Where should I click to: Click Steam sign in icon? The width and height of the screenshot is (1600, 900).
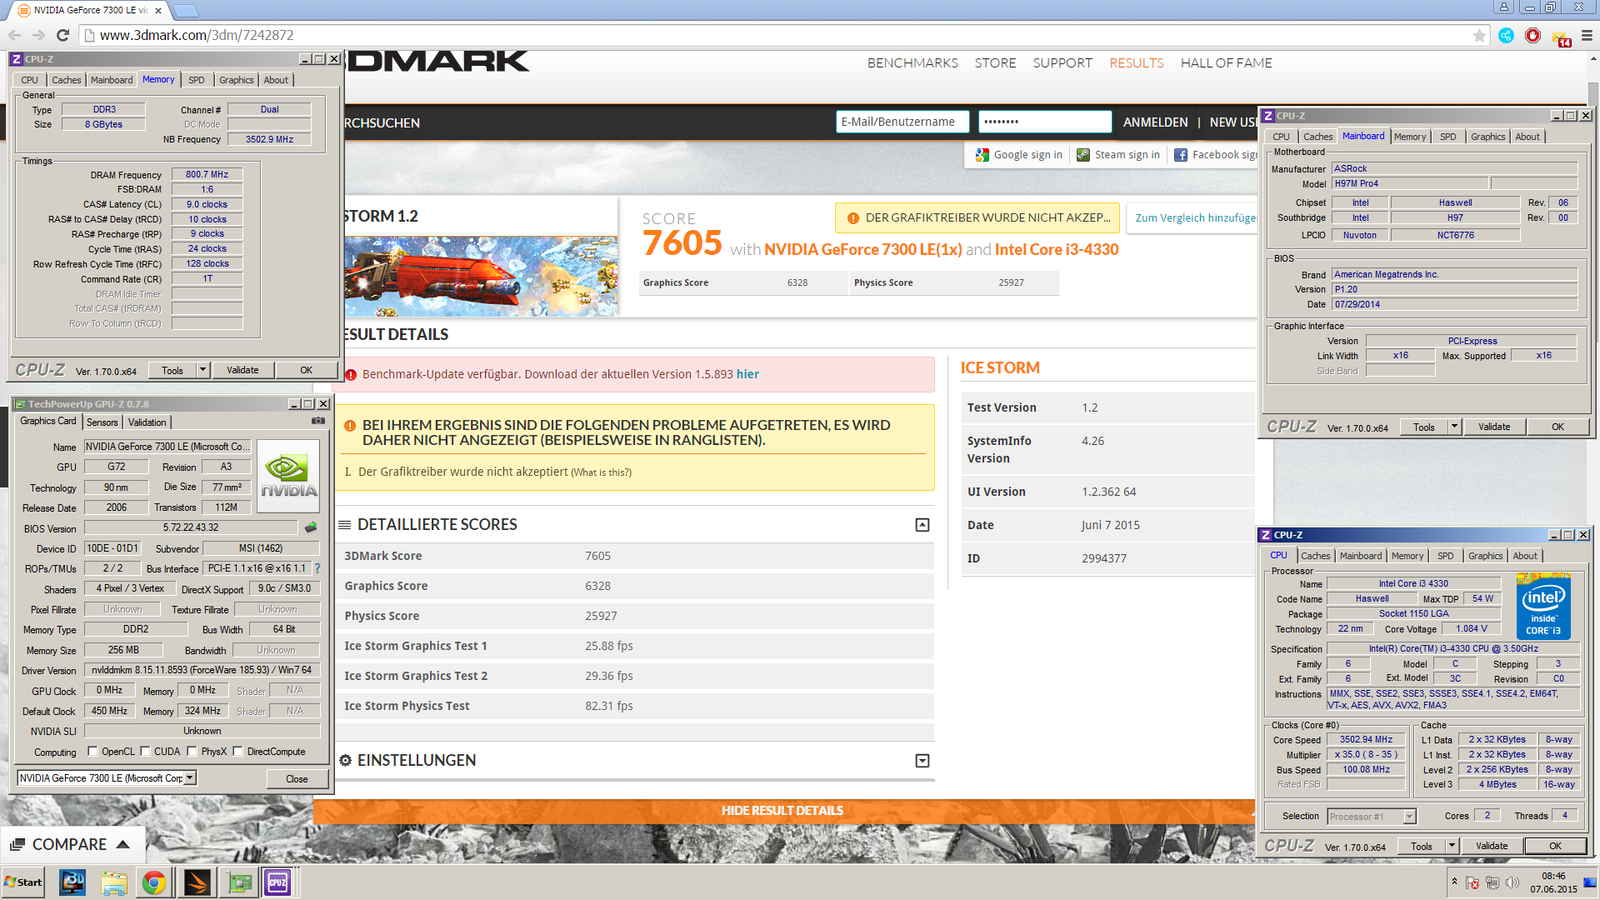click(x=1083, y=154)
